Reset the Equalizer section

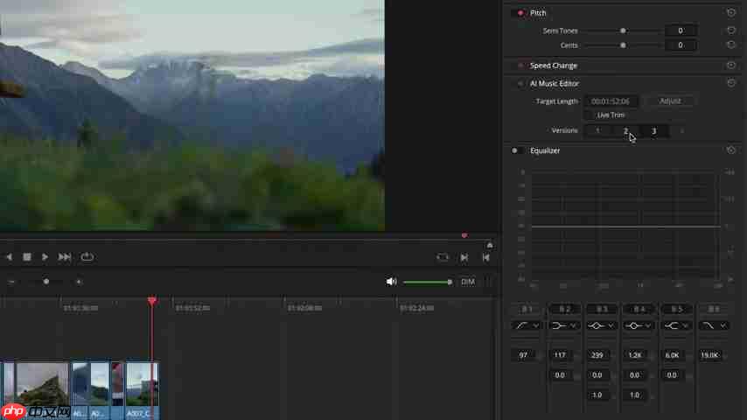click(730, 150)
